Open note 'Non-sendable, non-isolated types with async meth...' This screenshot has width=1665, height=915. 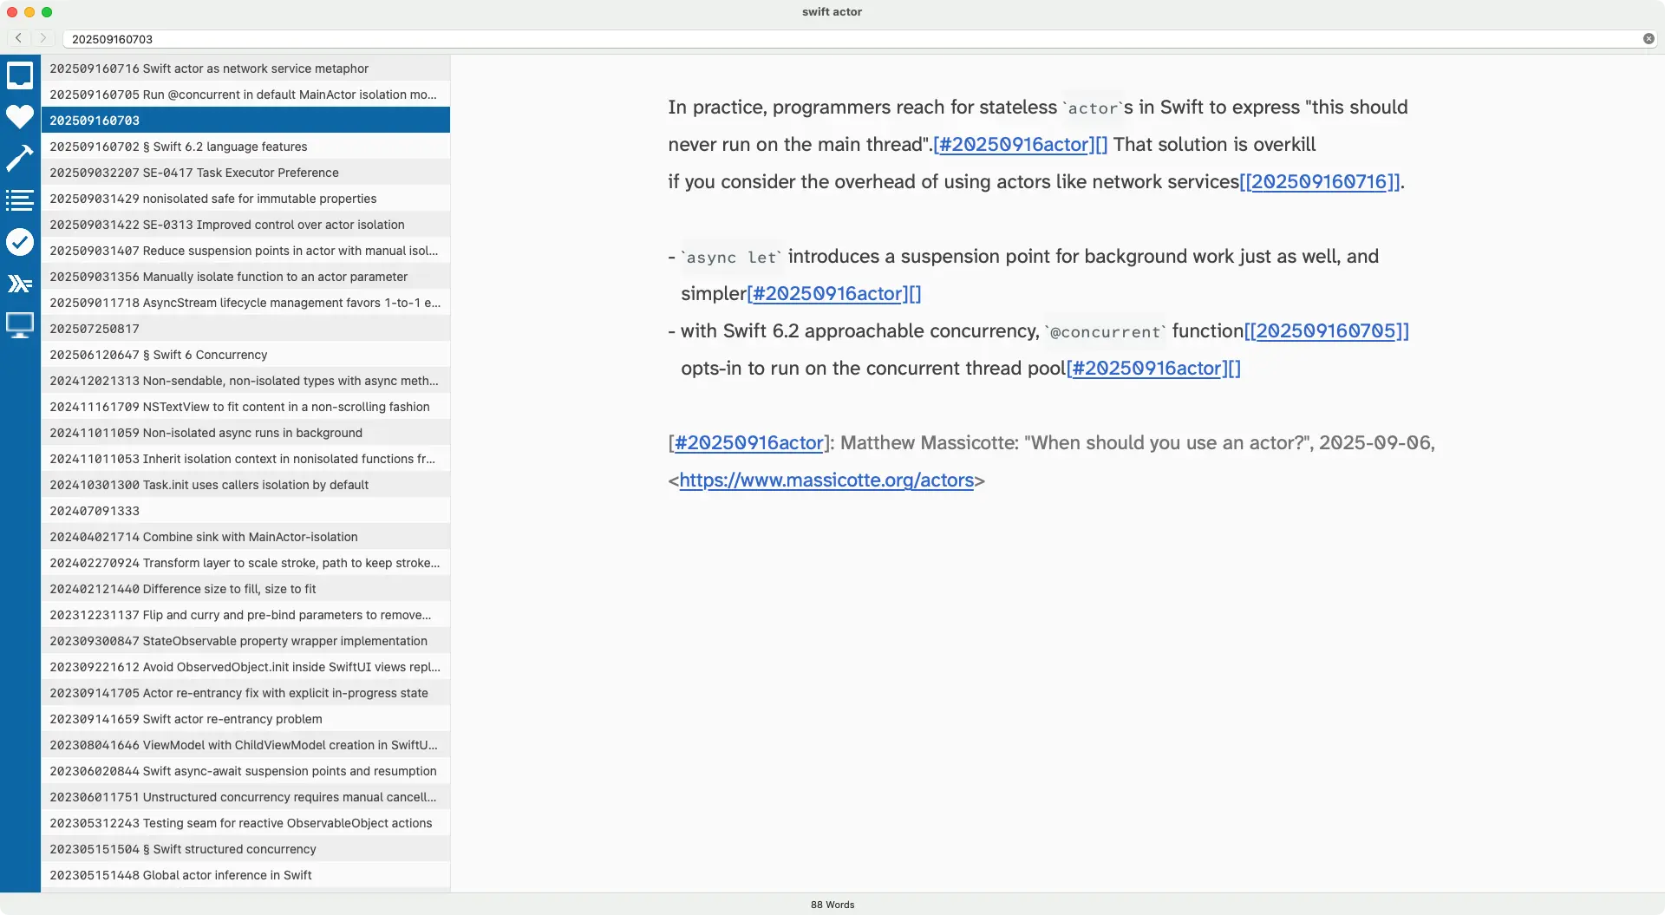click(x=245, y=380)
